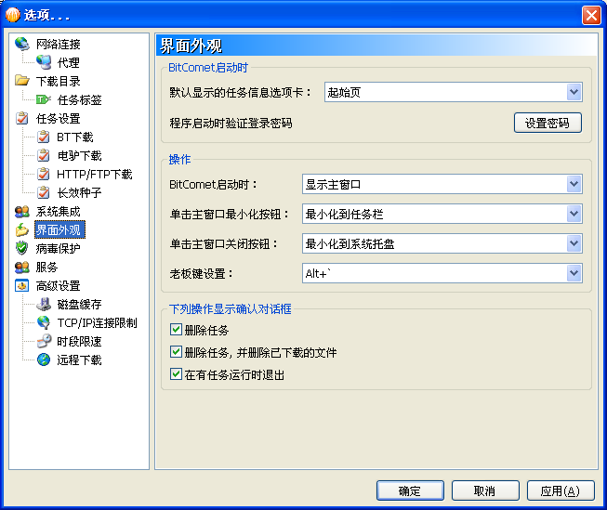Go to 磁盘缓存 settings
The width and height of the screenshot is (607, 510).
pos(79,304)
